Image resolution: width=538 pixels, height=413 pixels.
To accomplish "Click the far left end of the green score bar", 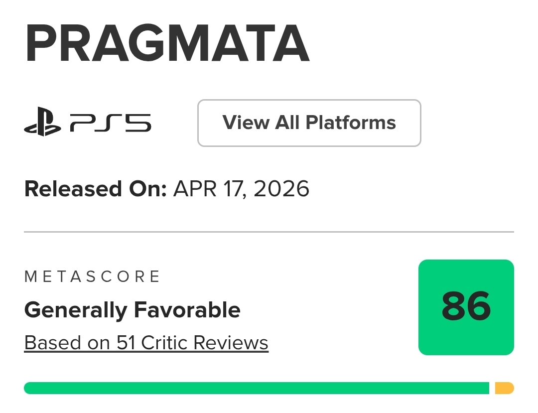I will [28, 388].
